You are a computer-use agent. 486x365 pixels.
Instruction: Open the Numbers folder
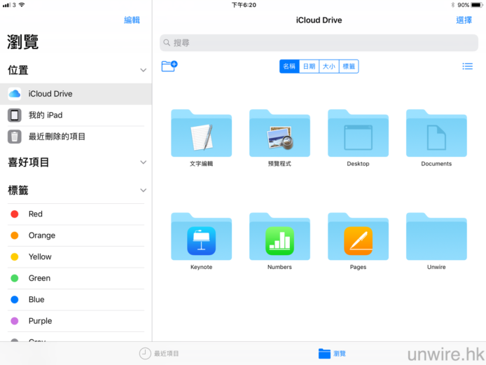(x=279, y=238)
